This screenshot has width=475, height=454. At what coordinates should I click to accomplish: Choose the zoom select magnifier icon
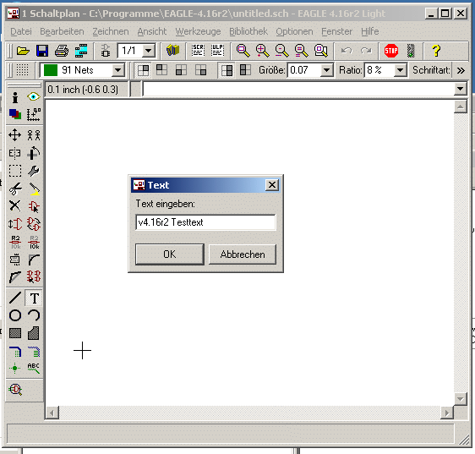[x=321, y=51]
